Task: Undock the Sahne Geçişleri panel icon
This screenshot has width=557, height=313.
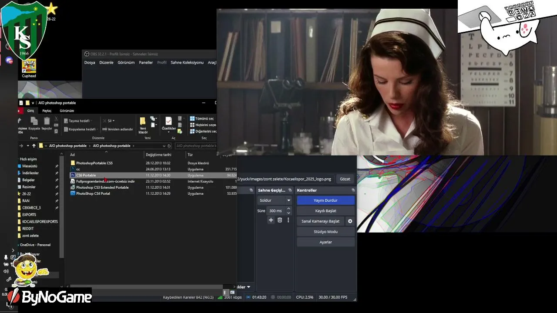Action: 290,190
